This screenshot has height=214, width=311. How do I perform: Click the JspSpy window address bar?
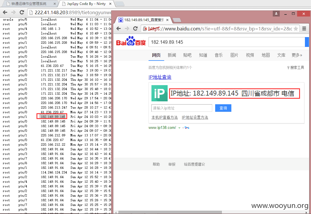tap(69, 12)
